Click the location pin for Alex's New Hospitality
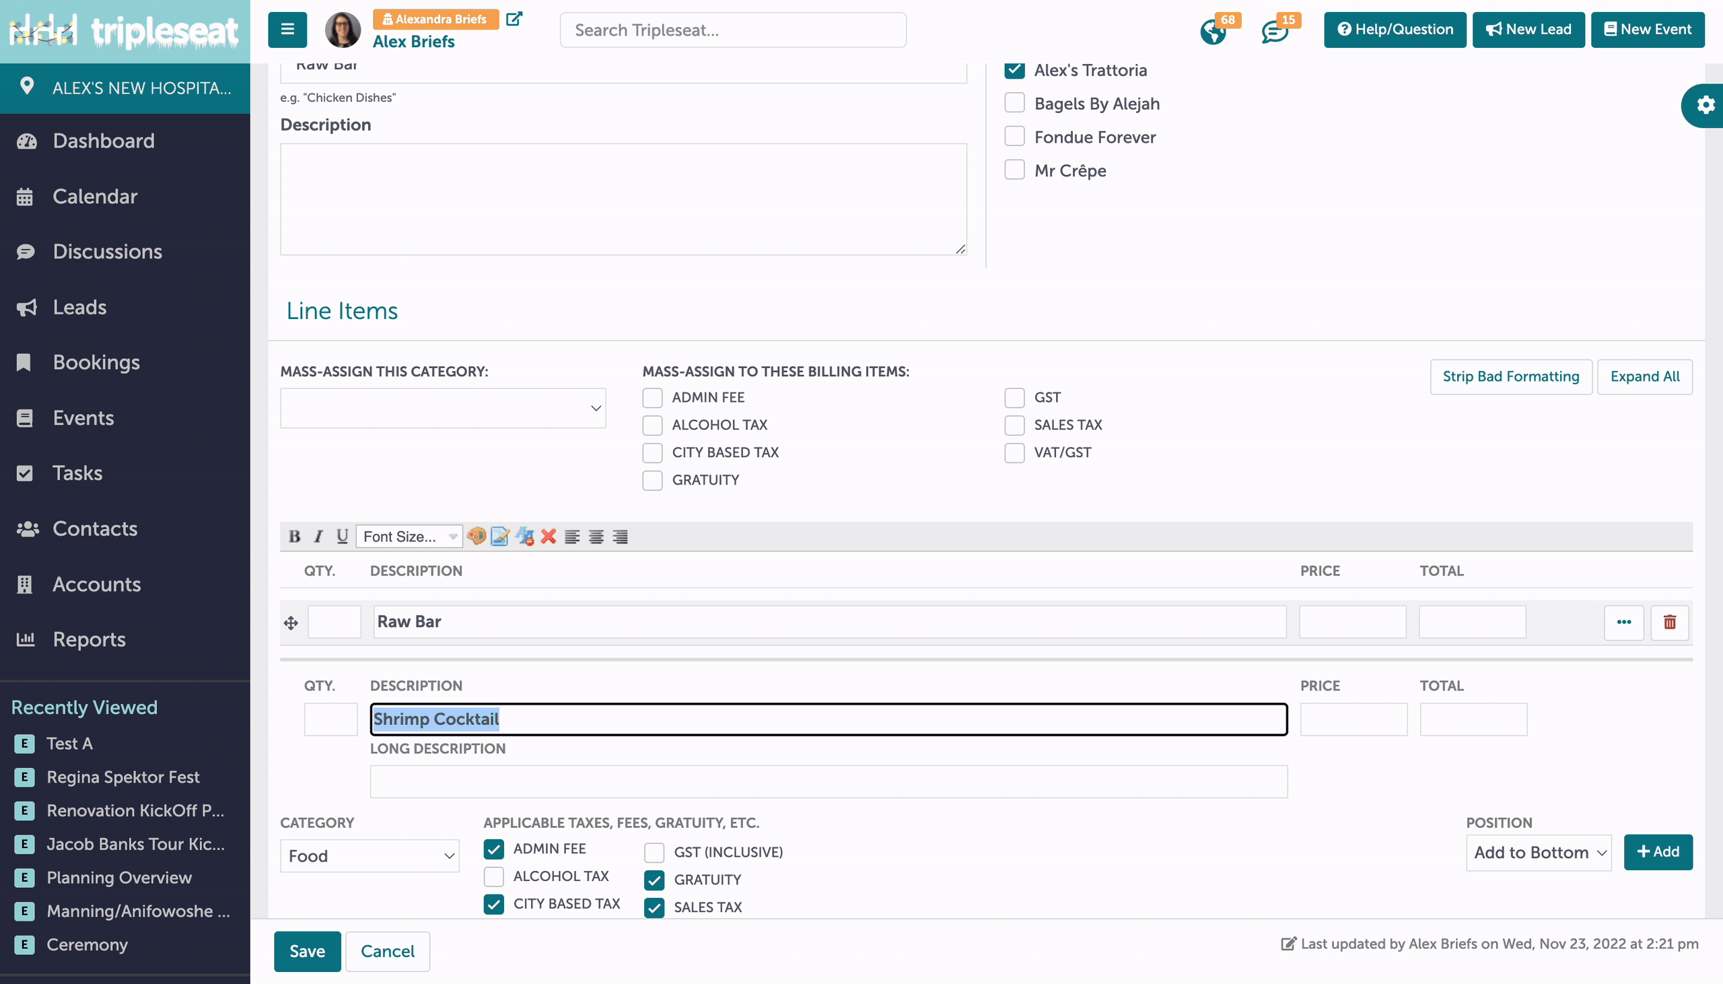The height and width of the screenshot is (984, 1723). (x=26, y=87)
